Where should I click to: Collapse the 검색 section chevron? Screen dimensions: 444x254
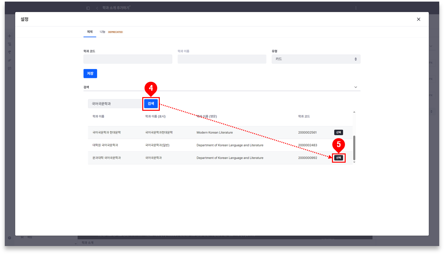coord(356,87)
